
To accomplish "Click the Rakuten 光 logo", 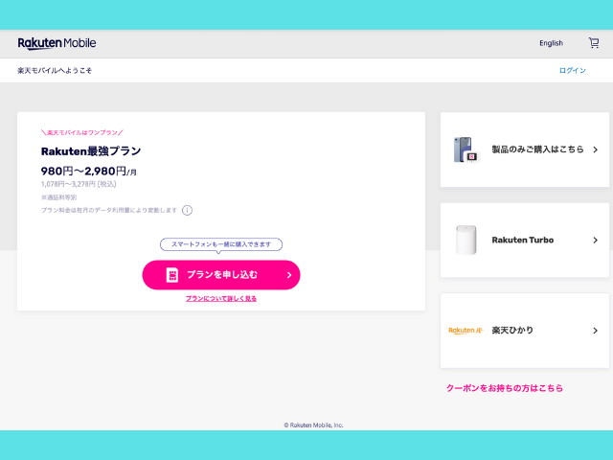I will [465, 331].
